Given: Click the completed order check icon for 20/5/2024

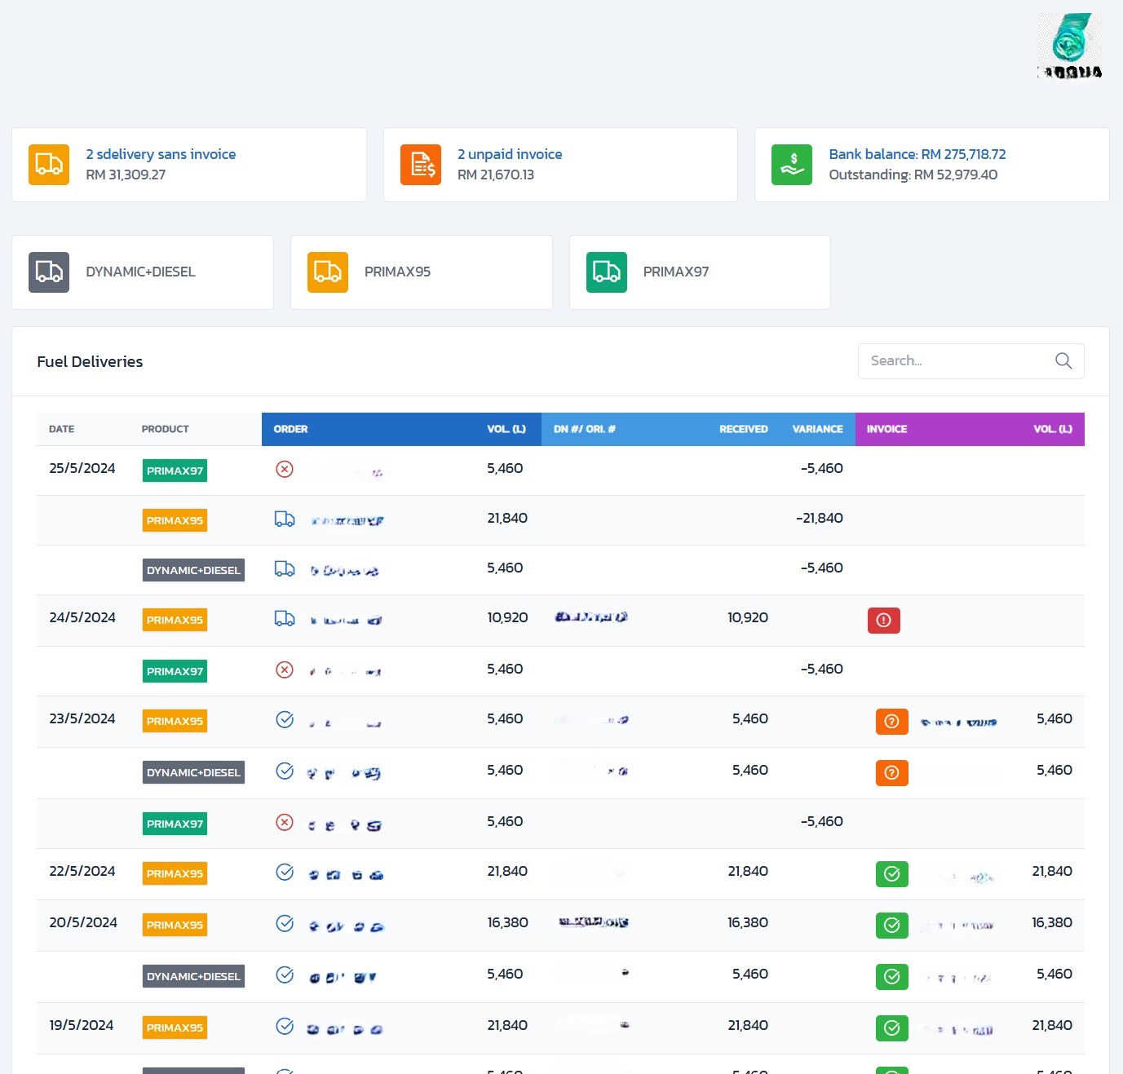Looking at the screenshot, I should click(x=285, y=924).
